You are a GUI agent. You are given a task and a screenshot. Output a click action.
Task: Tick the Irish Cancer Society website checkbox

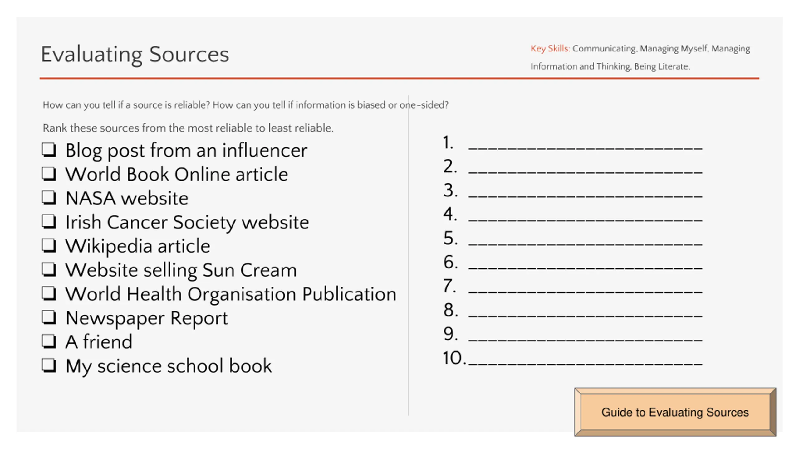(x=49, y=222)
